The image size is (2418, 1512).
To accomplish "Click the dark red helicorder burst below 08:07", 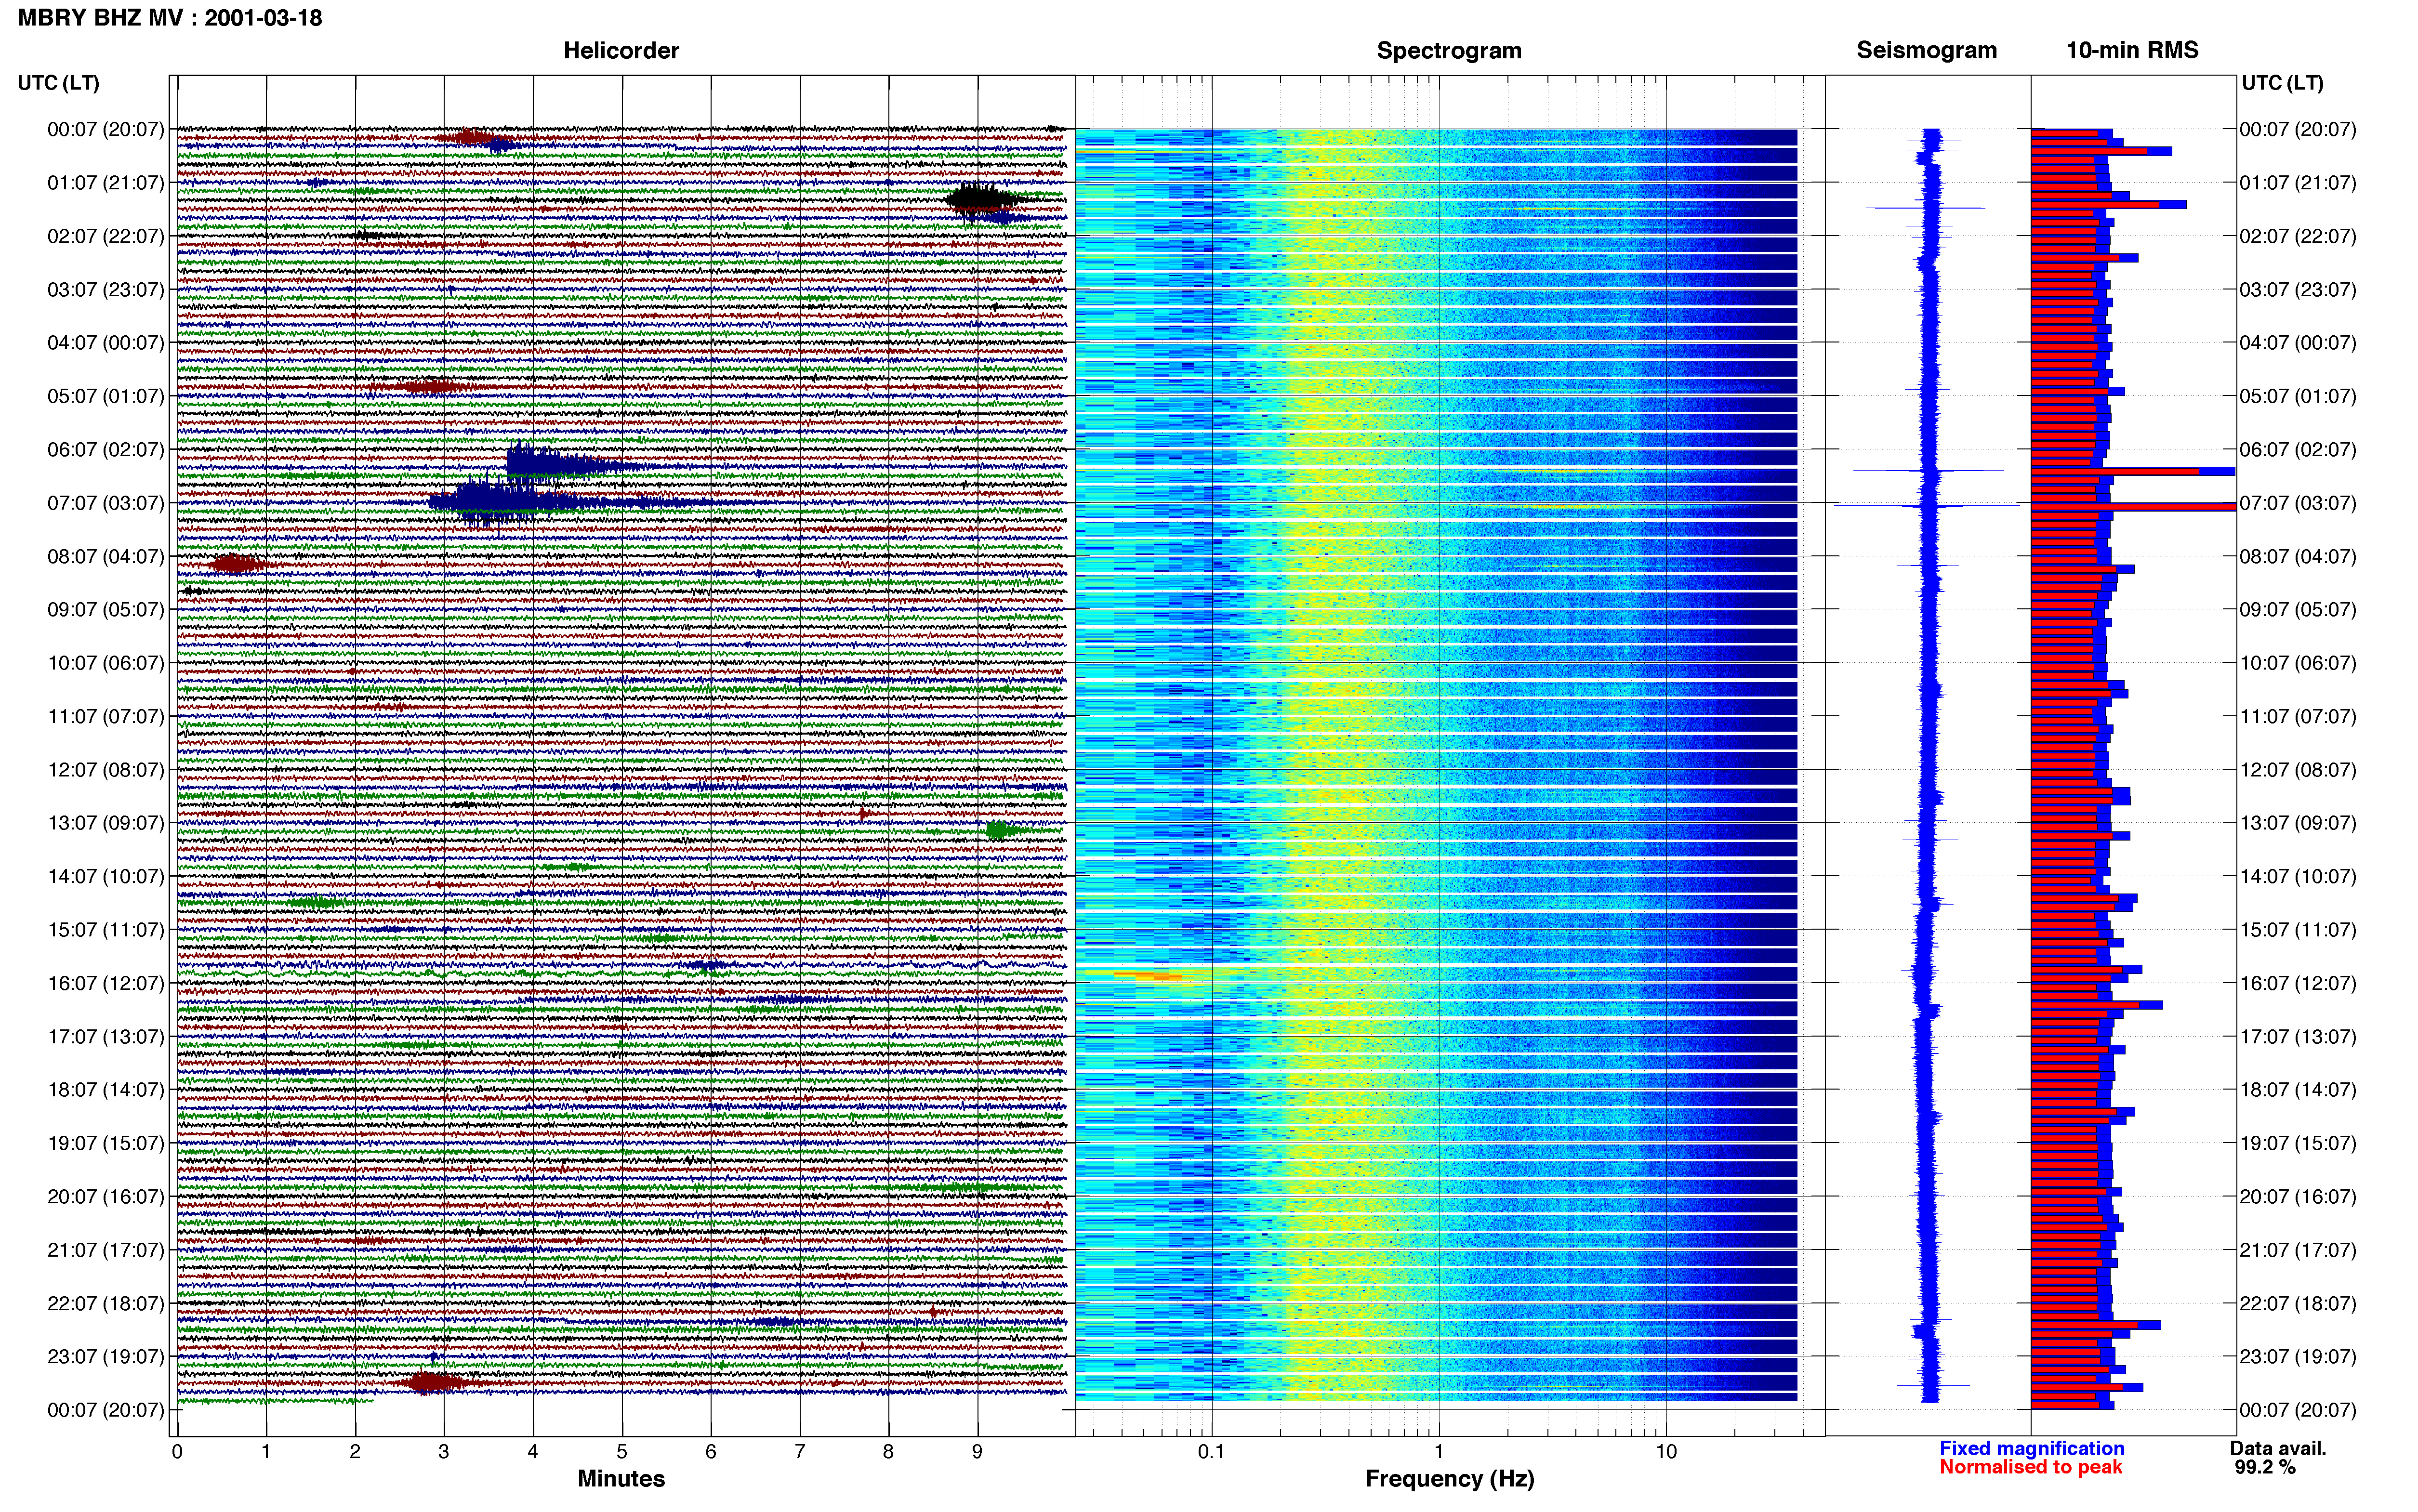I will [x=236, y=565].
